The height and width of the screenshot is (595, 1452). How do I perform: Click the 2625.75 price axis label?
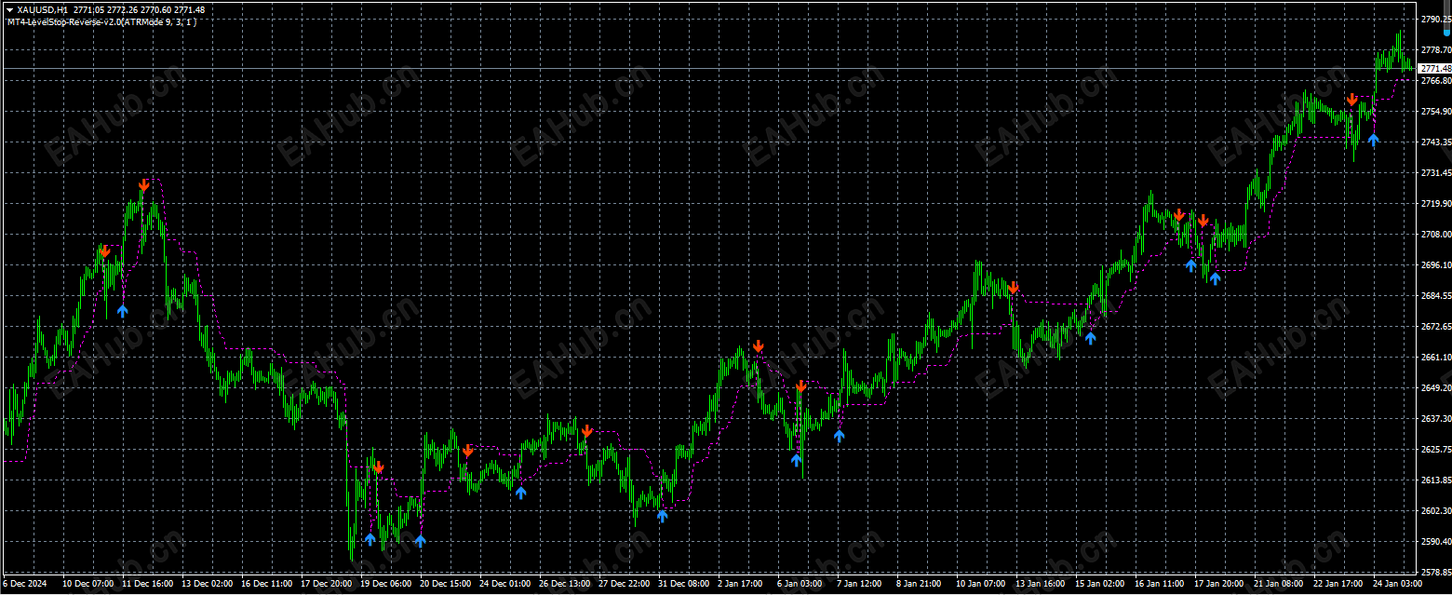pos(1434,450)
